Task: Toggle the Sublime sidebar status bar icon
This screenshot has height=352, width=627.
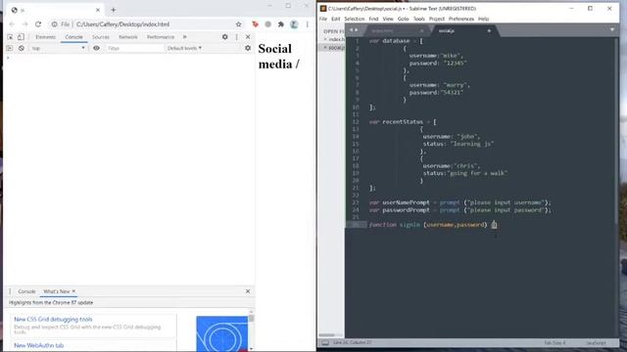Action: click(x=325, y=343)
